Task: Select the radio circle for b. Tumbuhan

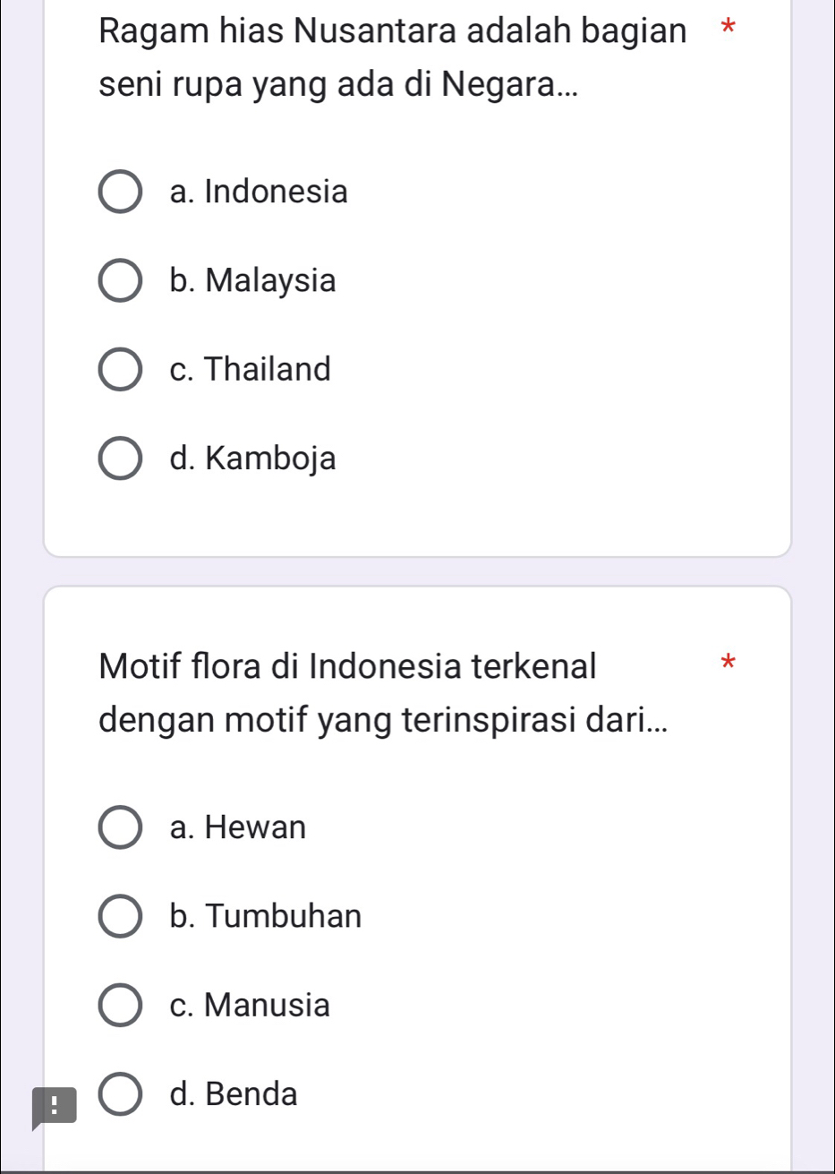Action: 119,916
